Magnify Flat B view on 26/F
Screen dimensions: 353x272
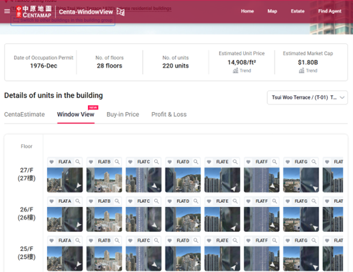tap(117, 201)
